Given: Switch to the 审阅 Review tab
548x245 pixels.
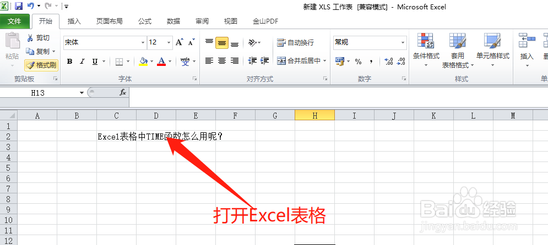Looking at the screenshot, I should coord(202,21).
